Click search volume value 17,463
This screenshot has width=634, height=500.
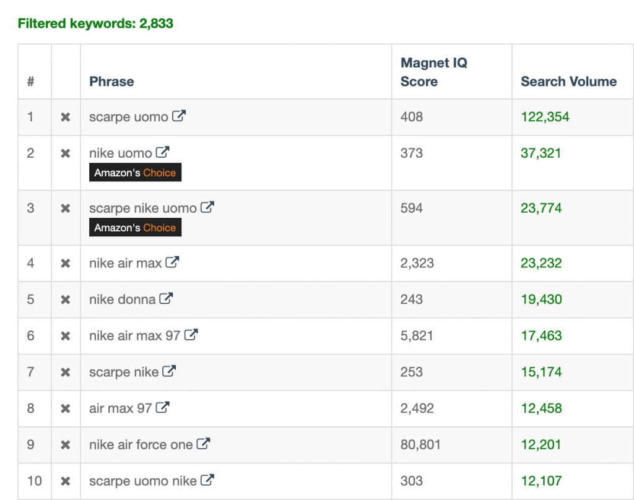click(541, 336)
